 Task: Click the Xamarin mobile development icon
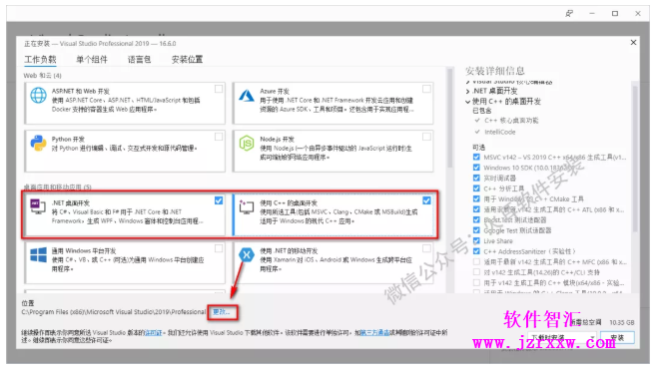(247, 254)
